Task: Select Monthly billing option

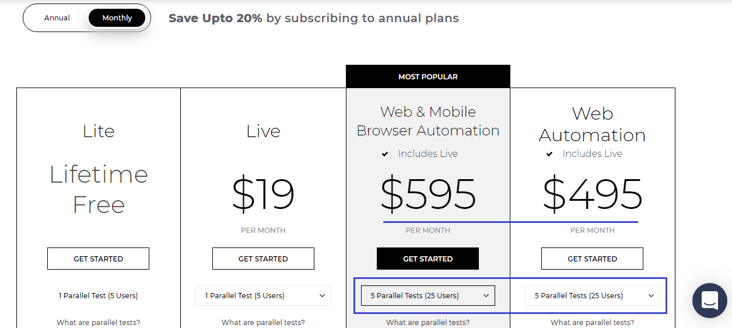Action: (x=117, y=18)
